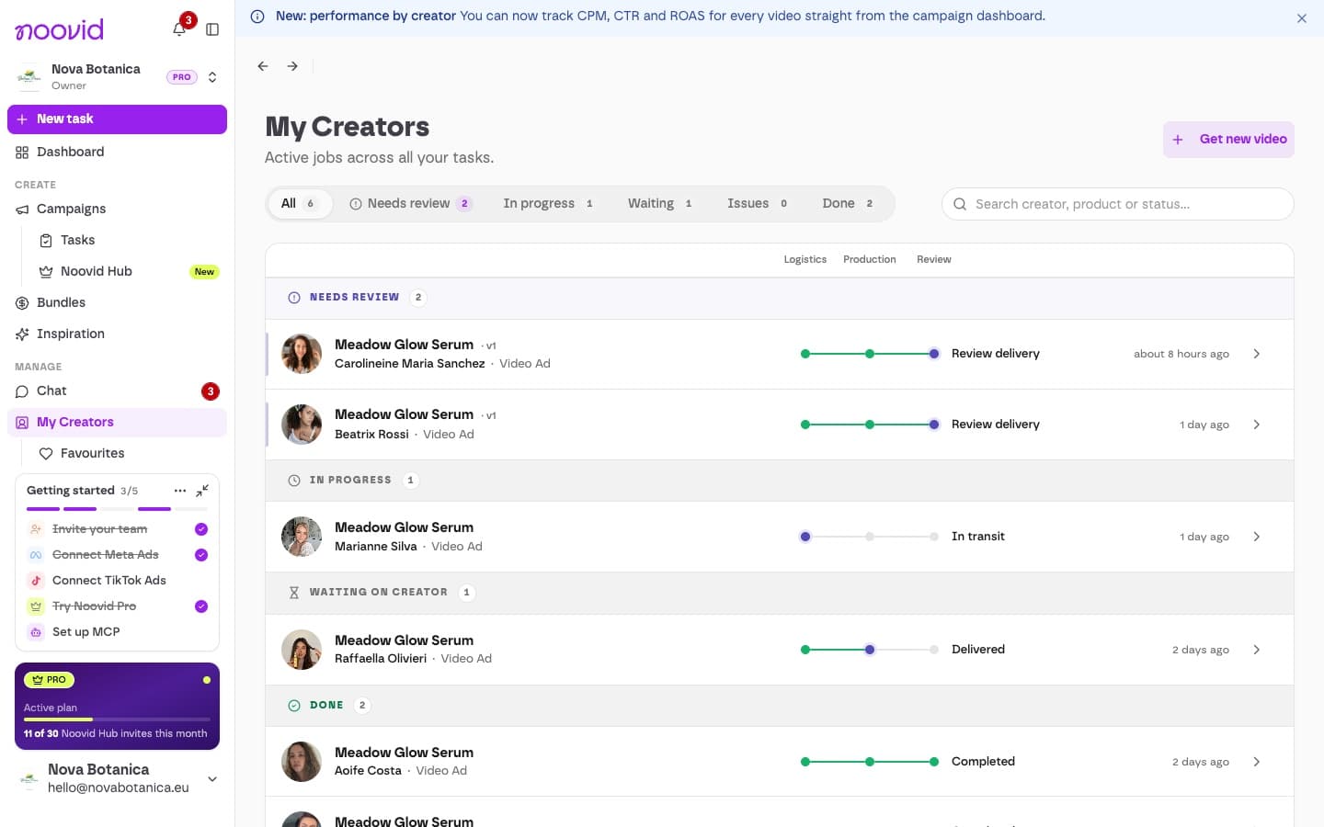Open the Inspiration section

117,334
